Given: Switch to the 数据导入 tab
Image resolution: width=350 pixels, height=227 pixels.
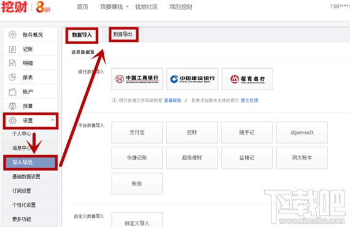Looking at the screenshot, I should pyautogui.click(x=82, y=35).
